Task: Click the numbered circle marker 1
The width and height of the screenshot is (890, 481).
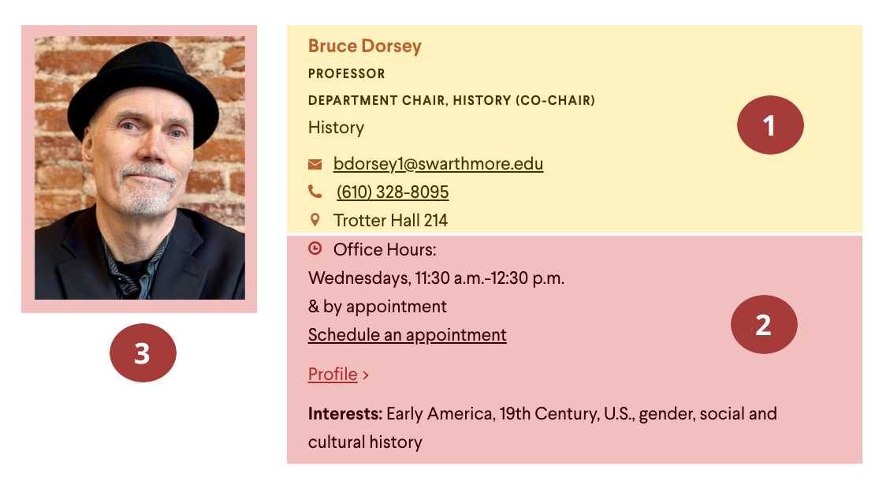Action: tap(769, 125)
